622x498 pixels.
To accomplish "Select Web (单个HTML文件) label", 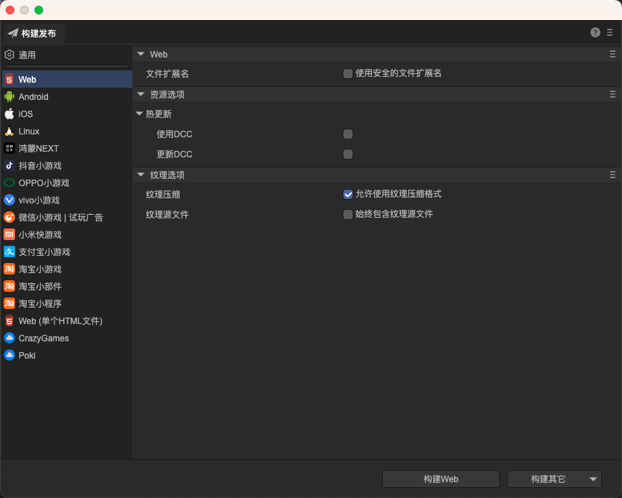I will point(60,321).
